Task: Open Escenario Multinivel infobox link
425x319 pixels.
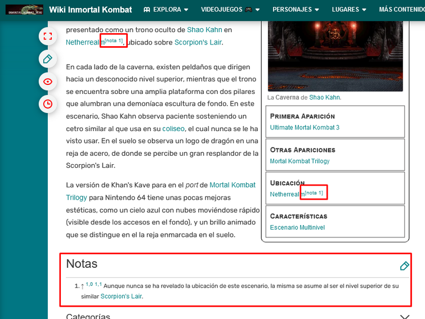Action: [x=297, y=227]
